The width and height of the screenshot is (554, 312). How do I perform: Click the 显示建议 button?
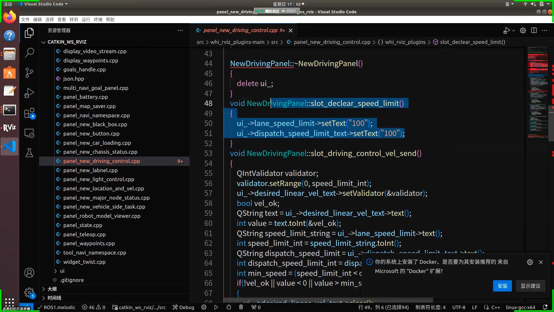530,286
